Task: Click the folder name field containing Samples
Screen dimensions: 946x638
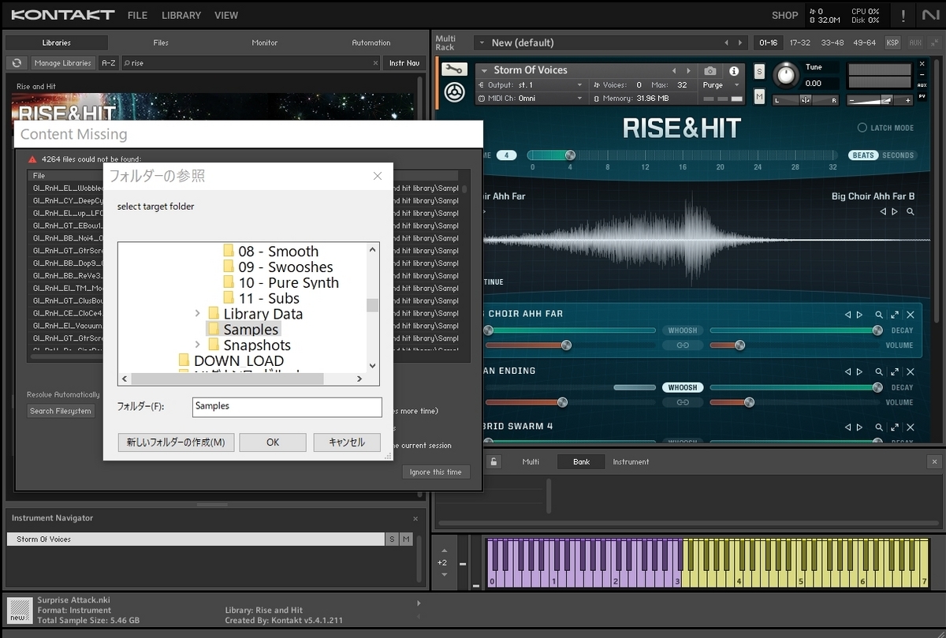Action: pyautogui.click(x=287, y=406)
